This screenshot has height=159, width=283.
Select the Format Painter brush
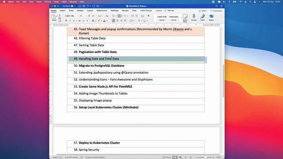[x=60, y=21]
